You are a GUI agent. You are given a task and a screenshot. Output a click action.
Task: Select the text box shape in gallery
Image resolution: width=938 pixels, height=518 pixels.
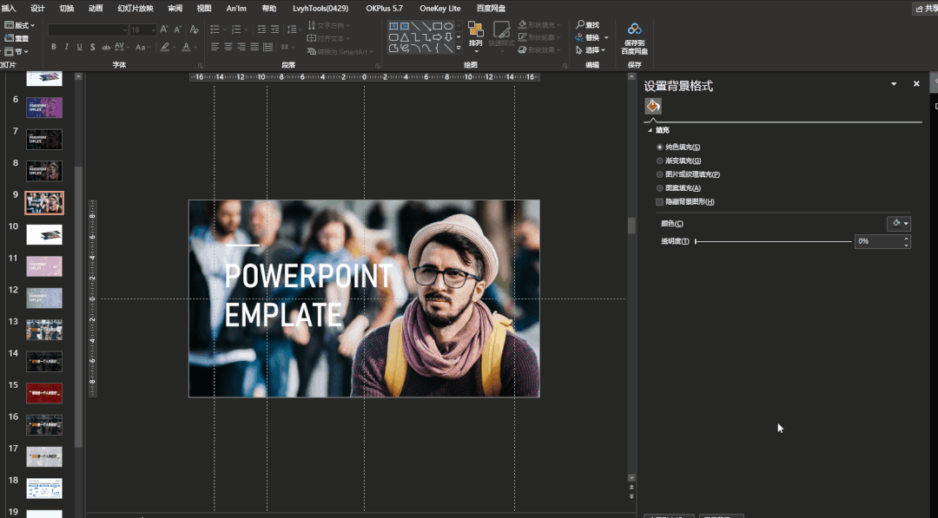click(x=393, y=26)
